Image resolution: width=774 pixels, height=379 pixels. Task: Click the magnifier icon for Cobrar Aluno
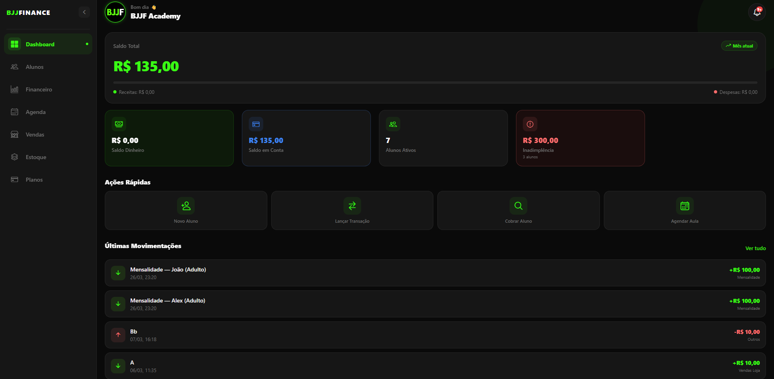click(x=518, y=206)
